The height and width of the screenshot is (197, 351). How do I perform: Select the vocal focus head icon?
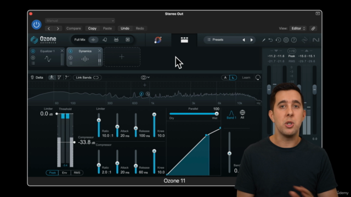coord(105,40)
